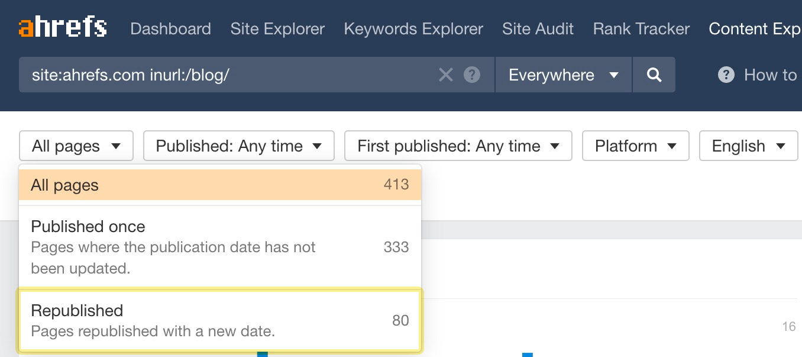
Task: Click the search help question mark icon
Action: click(471, 75)
